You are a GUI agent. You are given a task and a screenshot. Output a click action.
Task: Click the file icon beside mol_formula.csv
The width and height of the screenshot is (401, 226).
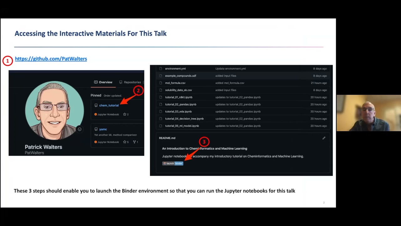[x=161, y=83]
